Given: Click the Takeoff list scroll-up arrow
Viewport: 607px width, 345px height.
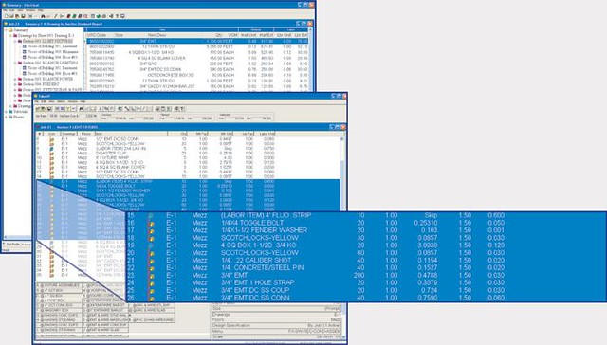Looking at the screenshot, I should pos(342,138).
